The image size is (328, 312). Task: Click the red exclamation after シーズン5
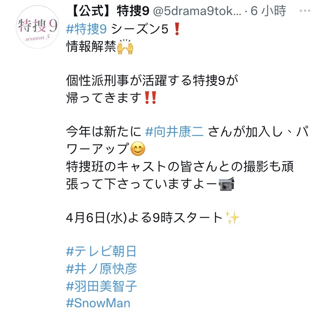pyautogui.click(x=177, y=29)
